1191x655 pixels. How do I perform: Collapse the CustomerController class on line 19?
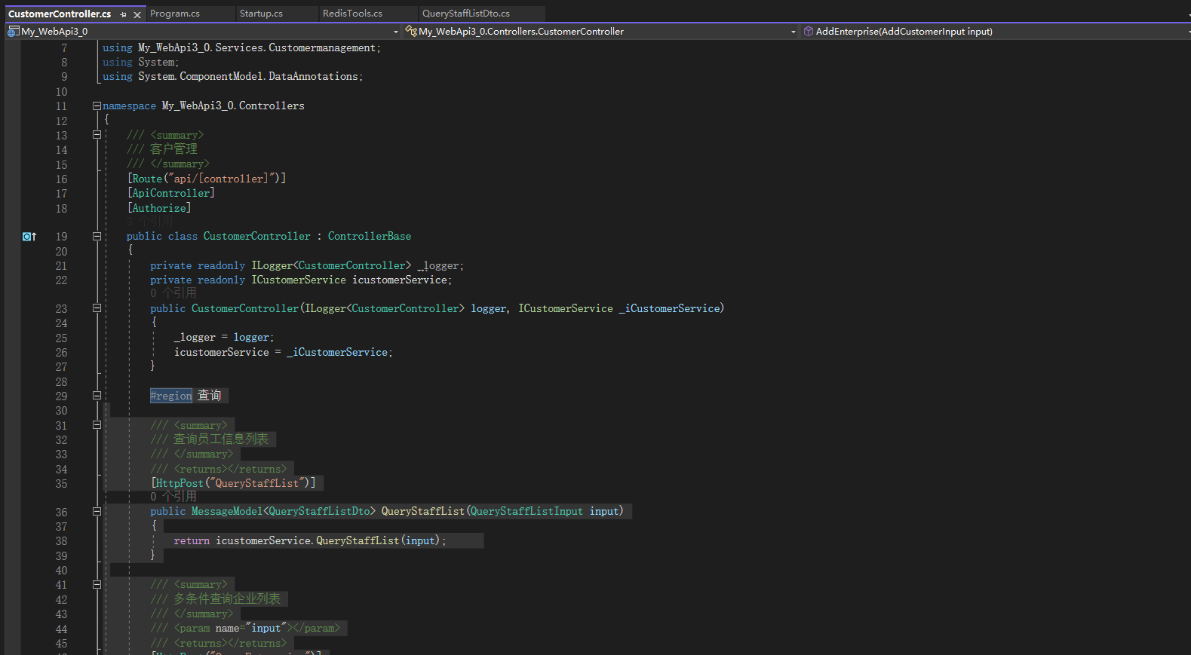click(97, 237)
